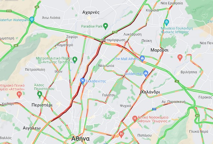Click the Μουσείο Γουλανδρή museum pin

pyautogui.click(x=167, y=22)
